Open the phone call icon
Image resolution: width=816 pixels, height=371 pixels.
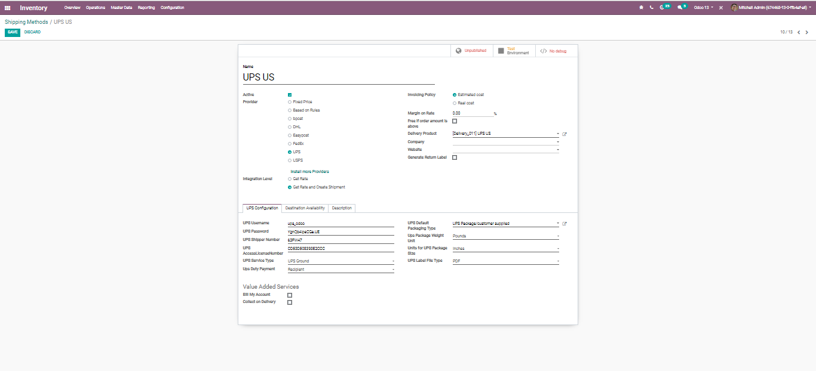(x=651, y=8)
